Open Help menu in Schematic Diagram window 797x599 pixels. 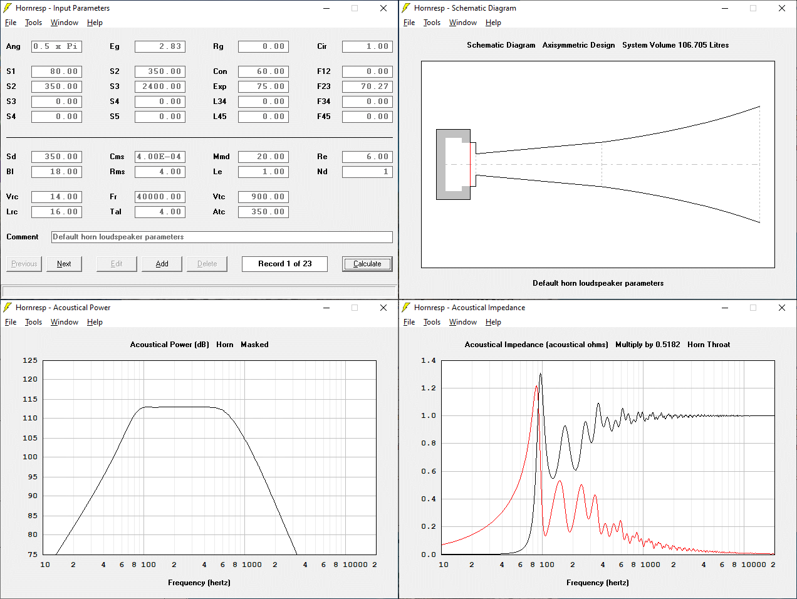coord(493,23)
